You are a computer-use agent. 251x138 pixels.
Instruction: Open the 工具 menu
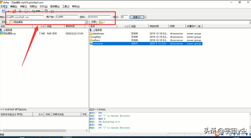point(65,6)
